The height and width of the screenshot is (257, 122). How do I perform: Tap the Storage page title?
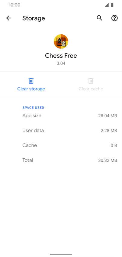pyautogui.click(x=34, y=18)
